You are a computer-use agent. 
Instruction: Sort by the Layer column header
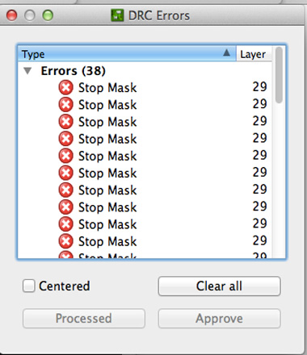click(254, 54)
